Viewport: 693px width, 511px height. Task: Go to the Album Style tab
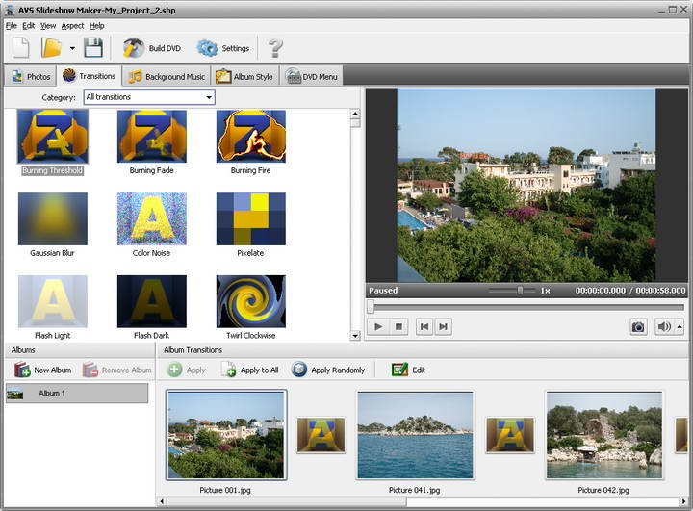(x=244, y=76)
